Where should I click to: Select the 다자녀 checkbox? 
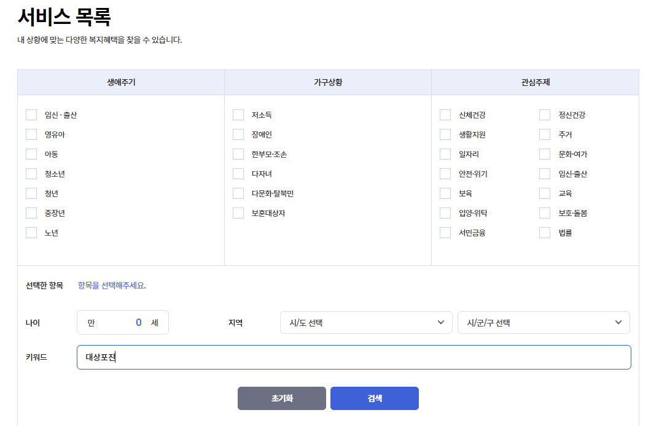(238, 174)
